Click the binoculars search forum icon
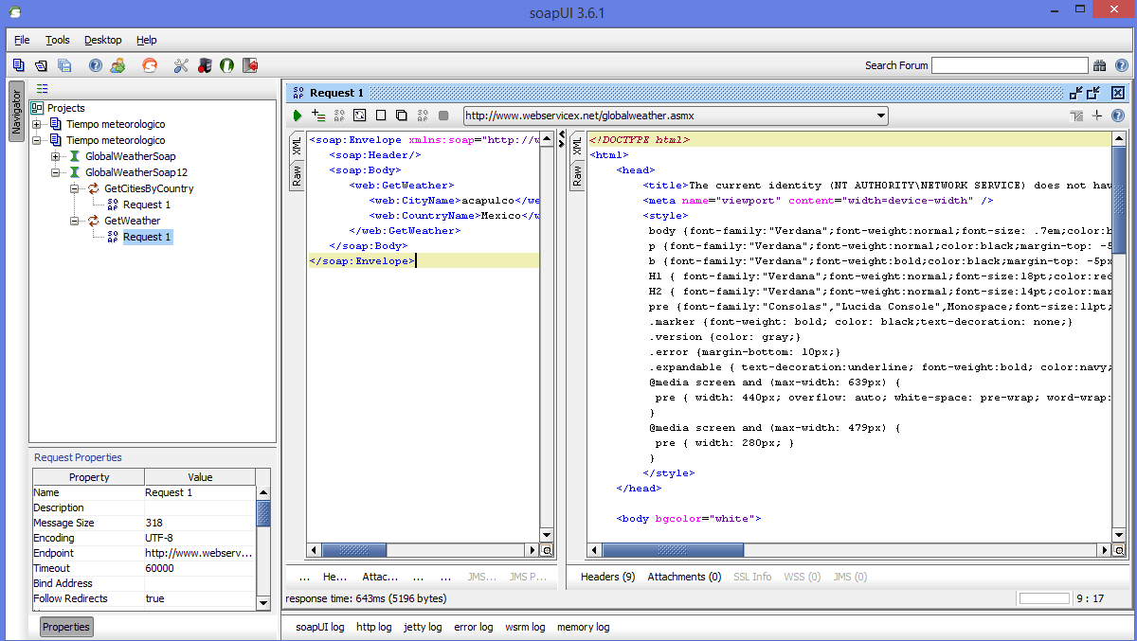 pyautogui.click(x=1099, y=65)
